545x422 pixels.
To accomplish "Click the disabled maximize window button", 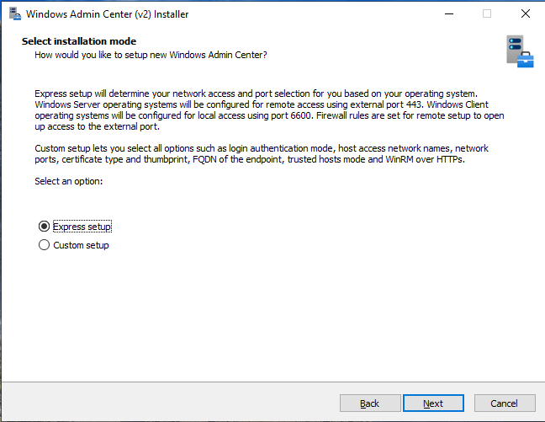I will [x=486, y=14].
